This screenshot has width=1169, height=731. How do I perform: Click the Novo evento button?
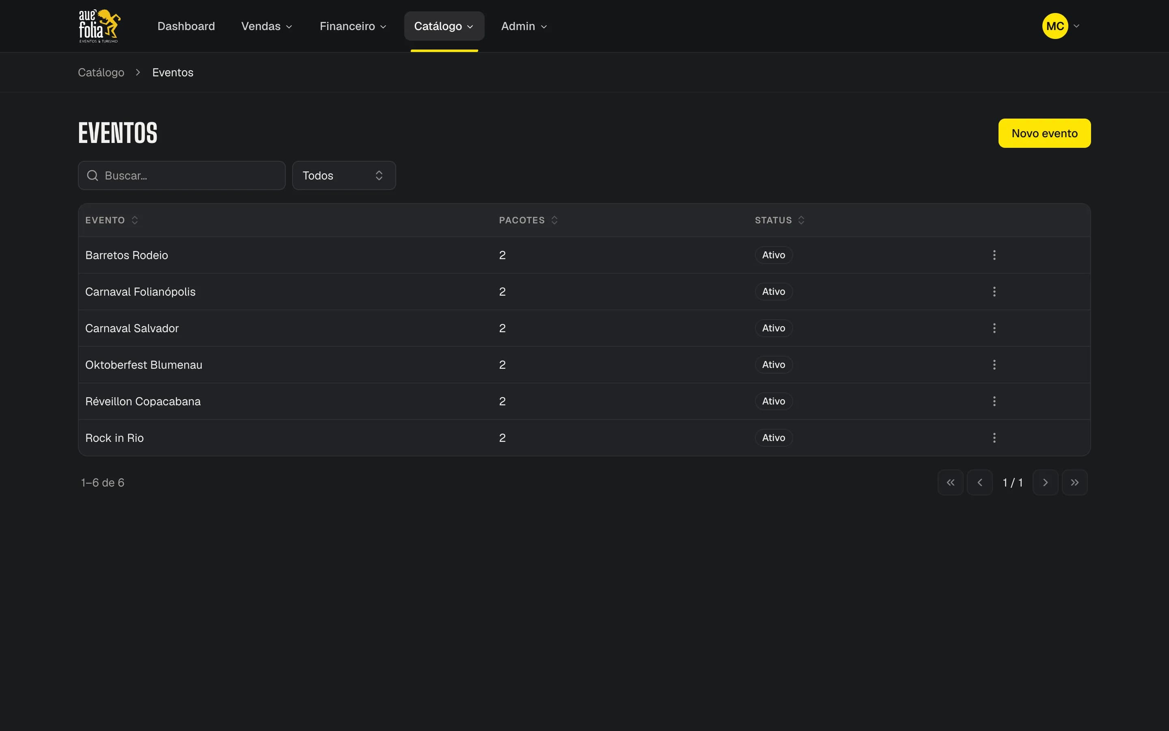[x=1044, y=134]
